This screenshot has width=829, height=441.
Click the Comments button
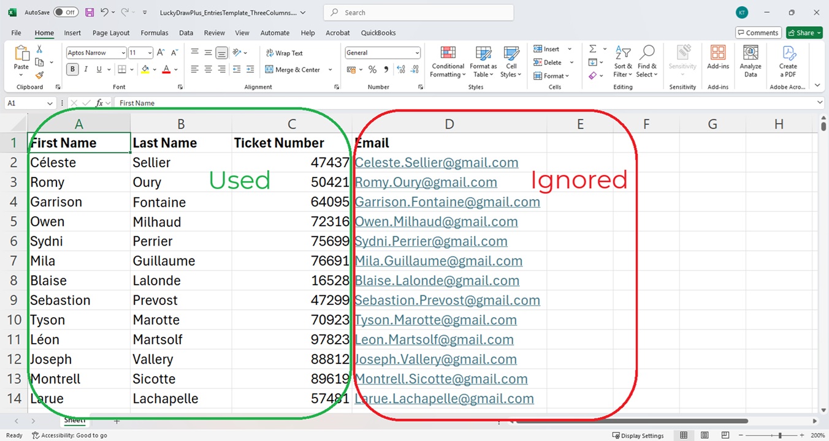(757, 33)
